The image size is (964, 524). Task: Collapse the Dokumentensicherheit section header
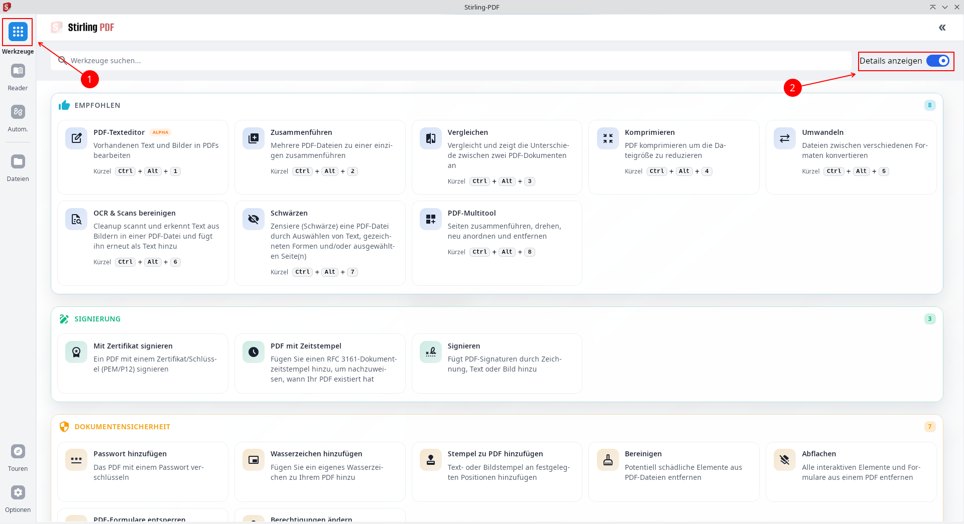(x=122, y=427)
